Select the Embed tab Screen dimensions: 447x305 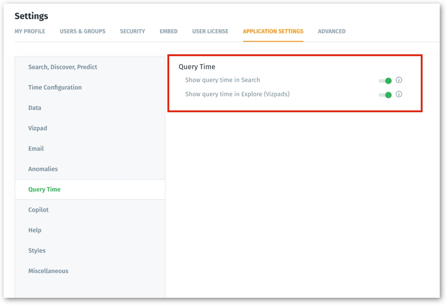coord(168,31)
